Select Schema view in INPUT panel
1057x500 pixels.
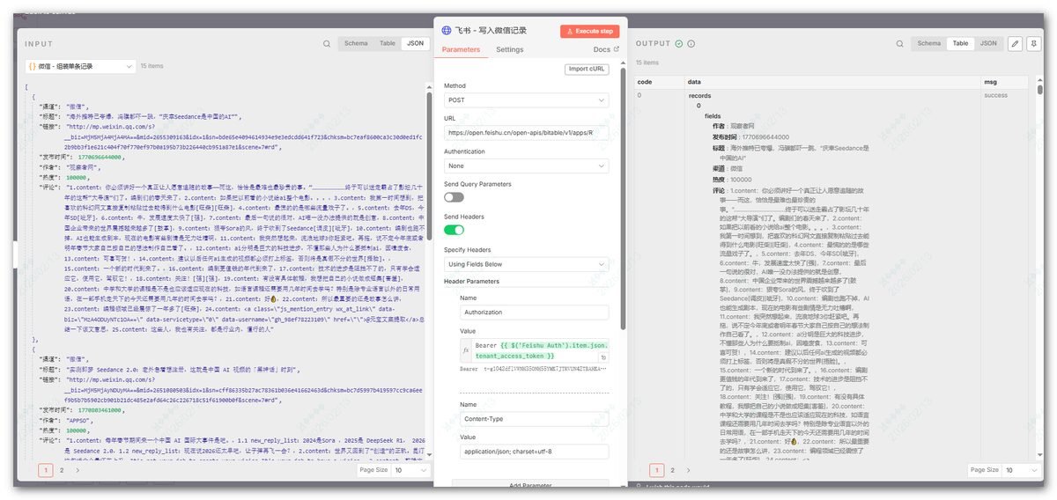pos(356,43)
